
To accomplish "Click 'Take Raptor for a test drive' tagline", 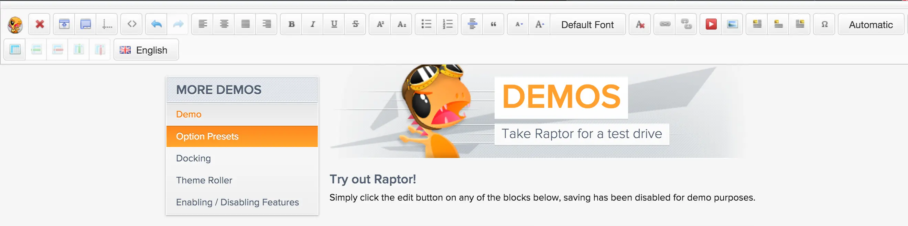I will click(x=582, y=134).
